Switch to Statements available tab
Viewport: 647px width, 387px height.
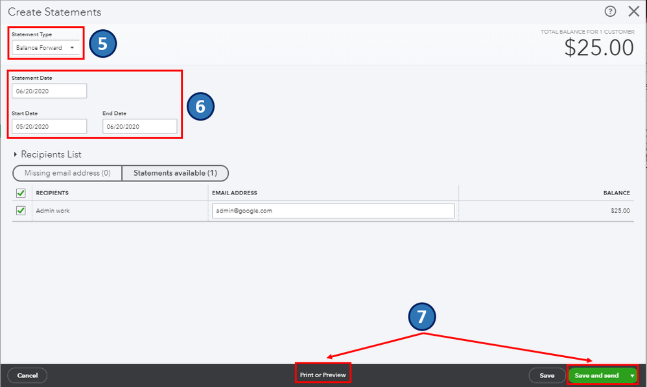(175, 173)
